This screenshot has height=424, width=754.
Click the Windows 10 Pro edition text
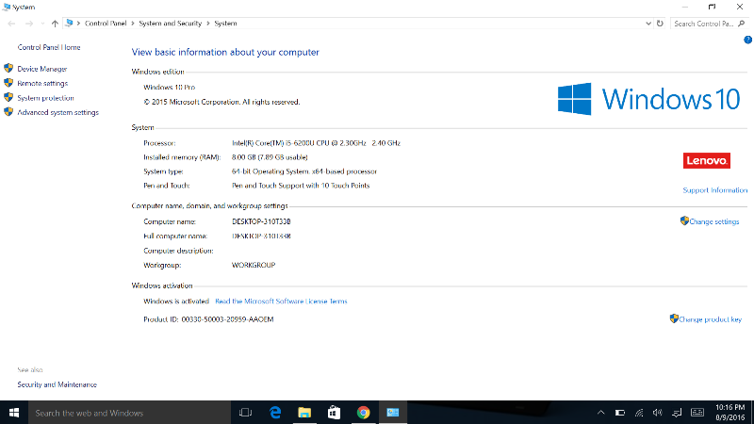point(170,87)
